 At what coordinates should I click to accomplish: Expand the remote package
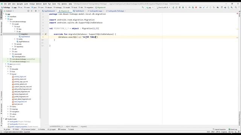point(12,44)
